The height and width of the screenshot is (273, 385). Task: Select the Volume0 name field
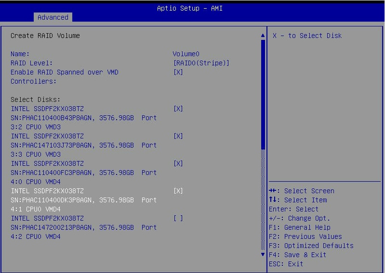[x=186, y=54]
